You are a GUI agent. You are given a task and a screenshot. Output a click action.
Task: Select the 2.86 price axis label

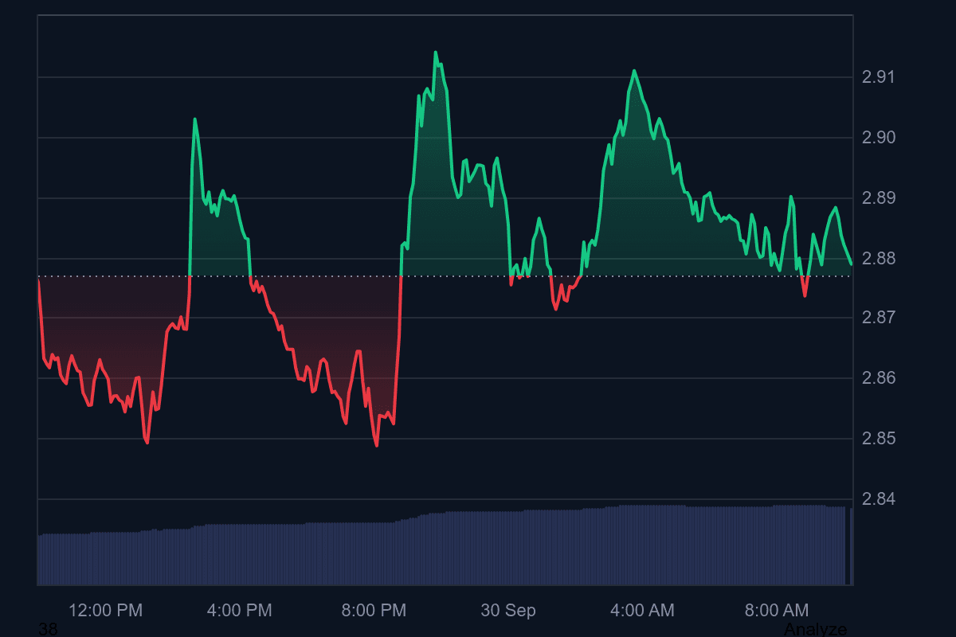(x=879, y=378)
